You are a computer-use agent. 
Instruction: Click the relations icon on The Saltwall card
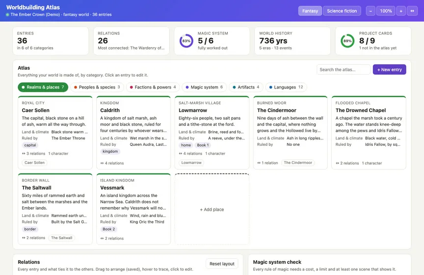(x=24, y=238)
